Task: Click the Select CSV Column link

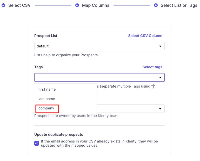Action: pyautogui.click(x=145, y=36)
